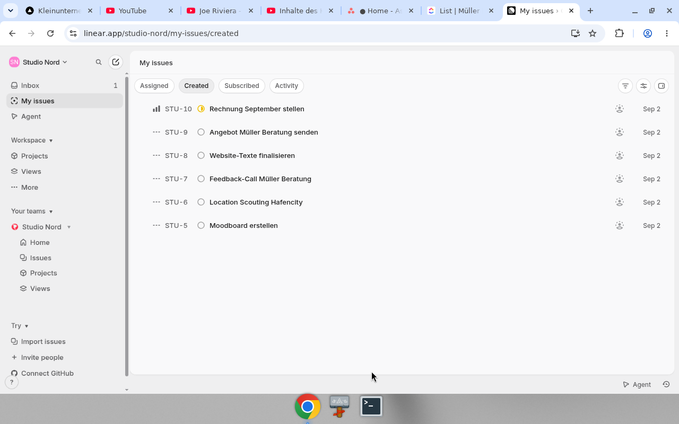Select the Created tab

click(x=196, y=86)
